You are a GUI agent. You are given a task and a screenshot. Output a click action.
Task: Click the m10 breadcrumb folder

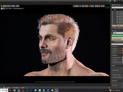tap(23, 88)
